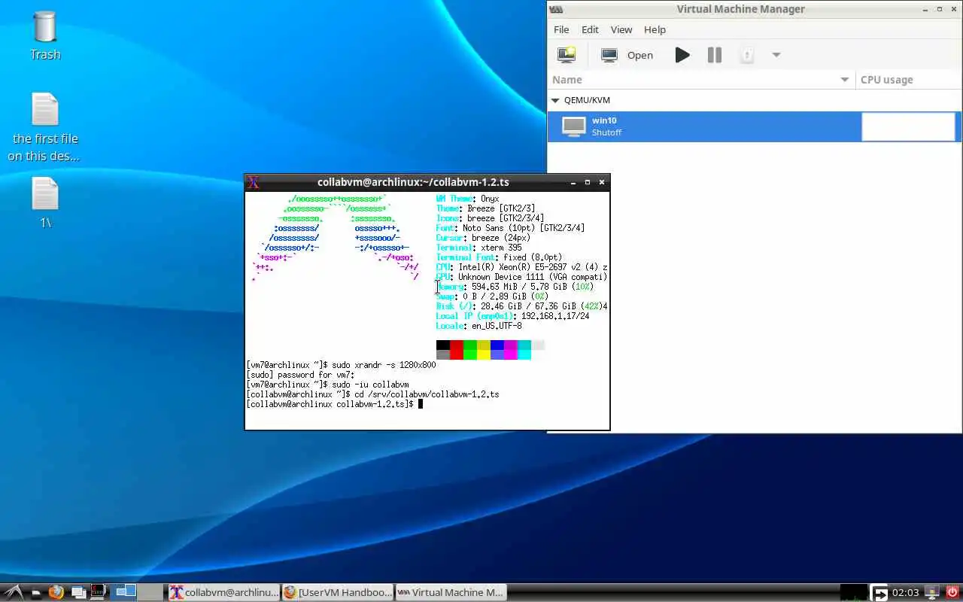963x602 pixels.
Task: Sort VM list by the Name column
Action: click(701, 80)
